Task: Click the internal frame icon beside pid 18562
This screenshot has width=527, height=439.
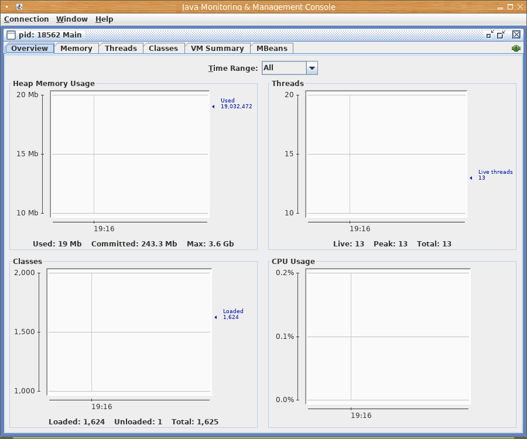Action: pos(11,35)
